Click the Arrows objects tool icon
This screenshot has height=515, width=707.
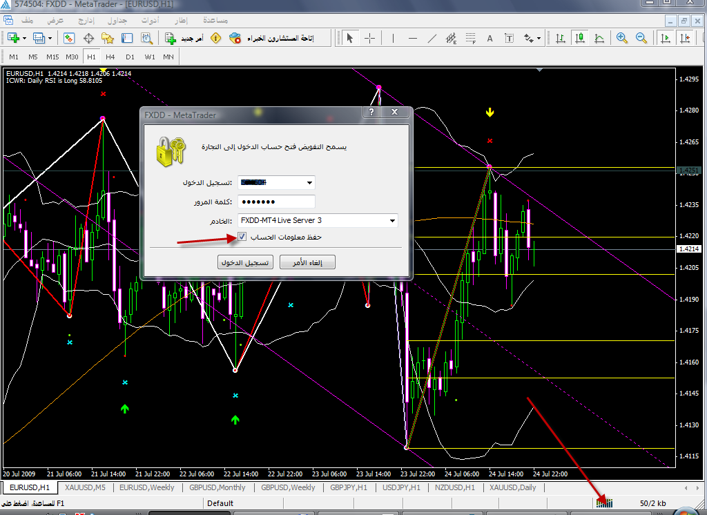pyautogui.click(x=528, y=39)
